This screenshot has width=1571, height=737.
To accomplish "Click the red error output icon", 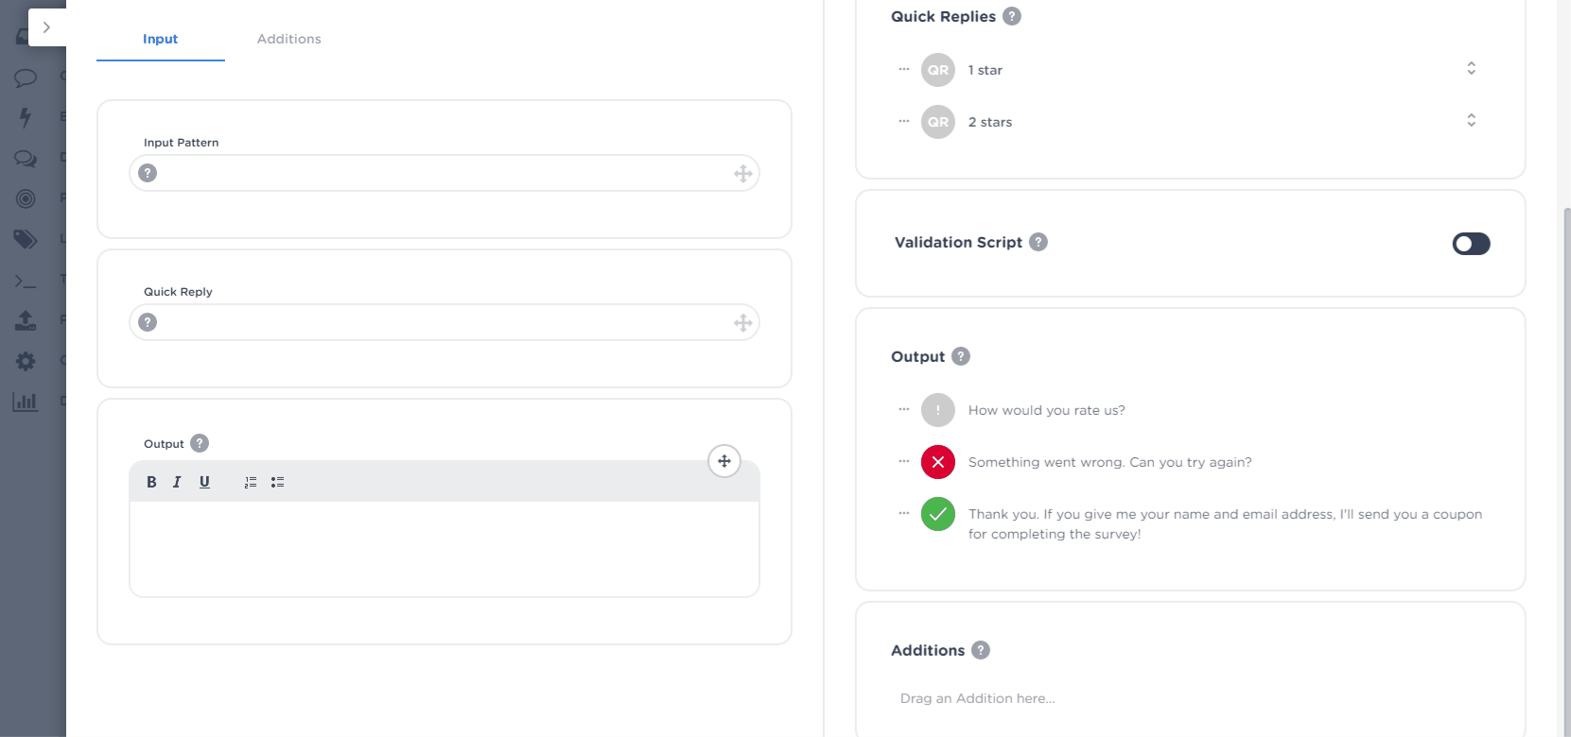I will [937, 462].
